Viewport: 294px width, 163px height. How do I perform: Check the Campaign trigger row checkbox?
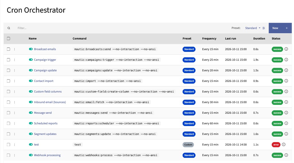click(8, 60)
